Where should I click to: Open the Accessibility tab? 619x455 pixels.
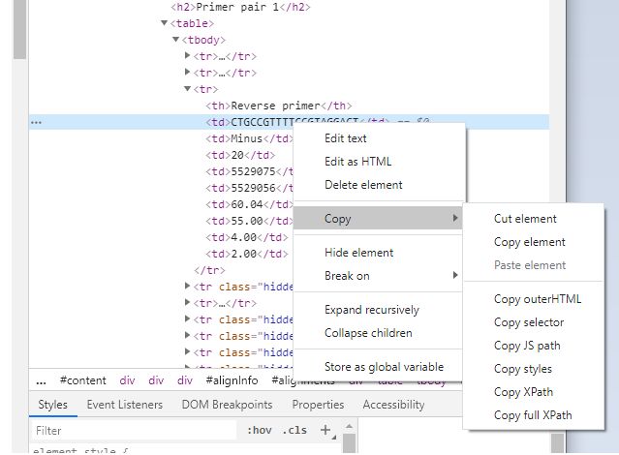click(393, 405)
